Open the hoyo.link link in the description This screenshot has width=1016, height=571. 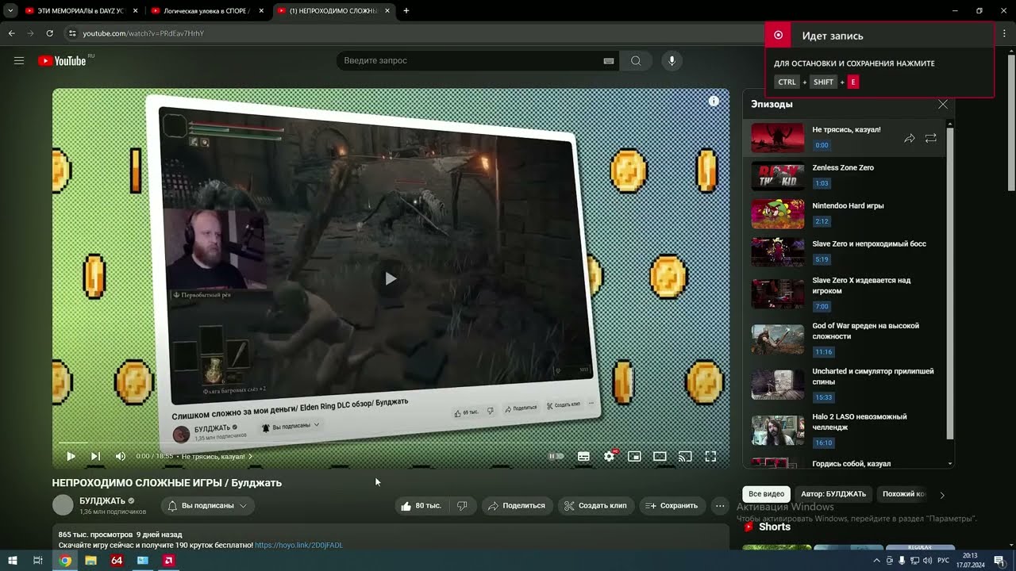[x=298, y=546]
